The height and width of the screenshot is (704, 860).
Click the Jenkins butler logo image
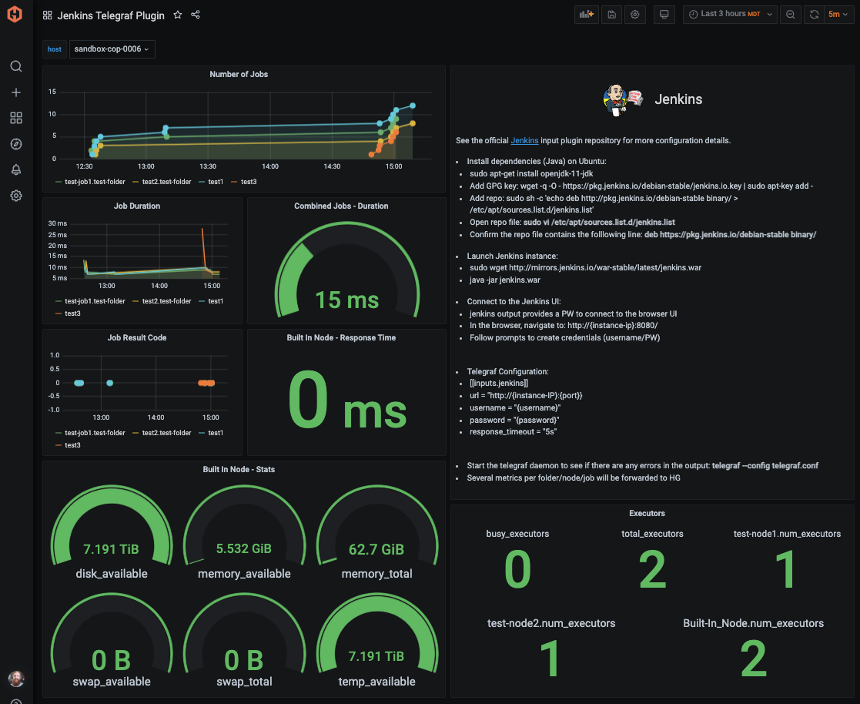tap(623, 100)
